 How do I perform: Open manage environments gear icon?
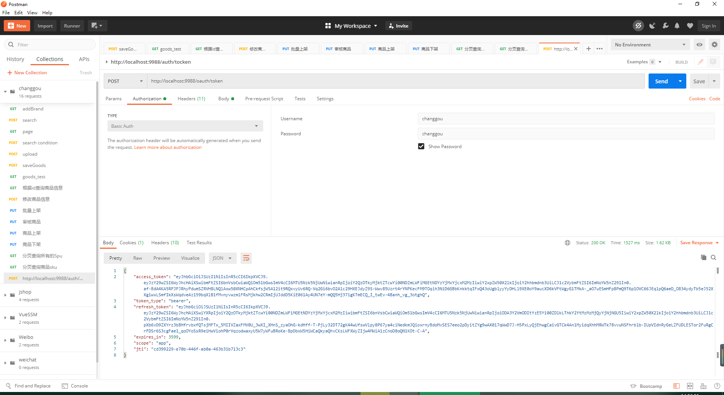[x=715, y=44]
